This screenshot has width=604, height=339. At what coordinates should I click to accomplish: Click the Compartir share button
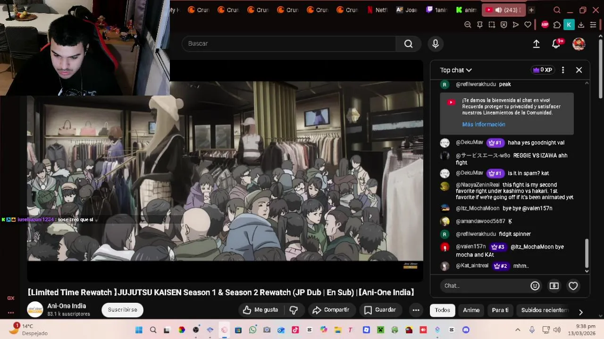pos(331,310)
